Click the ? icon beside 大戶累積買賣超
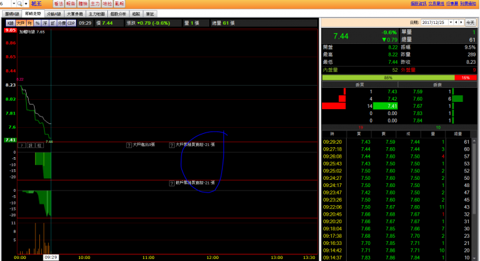 172,145
